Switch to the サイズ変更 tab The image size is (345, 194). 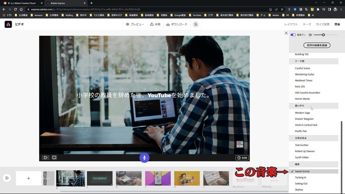coord(323,24)
